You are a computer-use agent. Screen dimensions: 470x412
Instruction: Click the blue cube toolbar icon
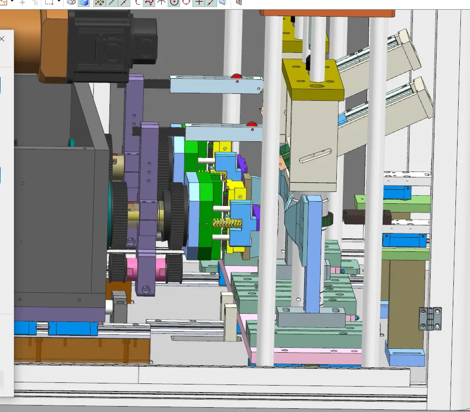[84, 3]
